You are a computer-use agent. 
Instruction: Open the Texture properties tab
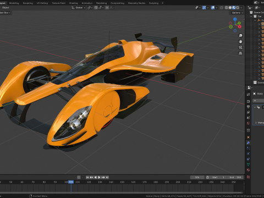pyautogui.click(x=248, y=177)
